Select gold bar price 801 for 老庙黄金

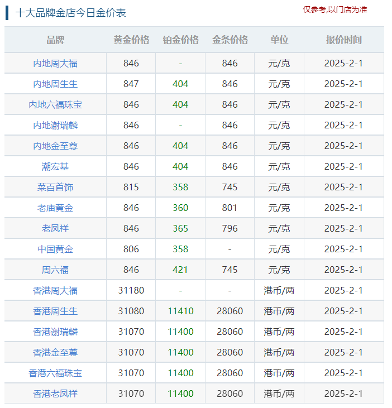230,208
